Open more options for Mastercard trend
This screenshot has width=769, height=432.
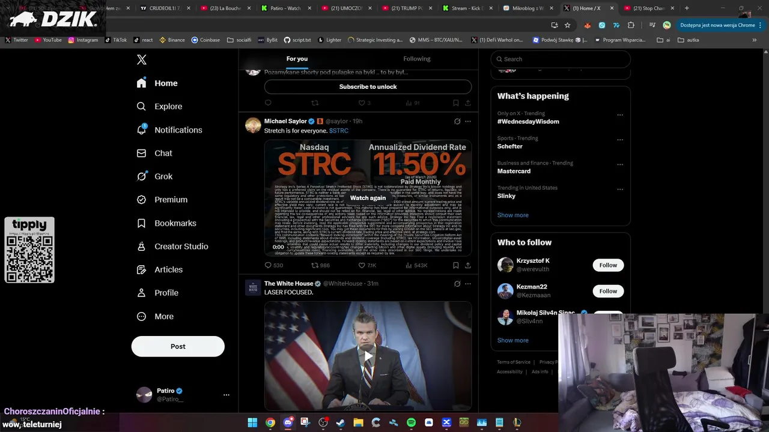point(620,164)
